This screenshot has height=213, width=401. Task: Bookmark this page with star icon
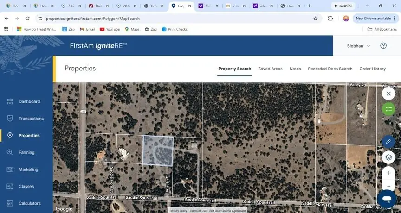point(316,19)
